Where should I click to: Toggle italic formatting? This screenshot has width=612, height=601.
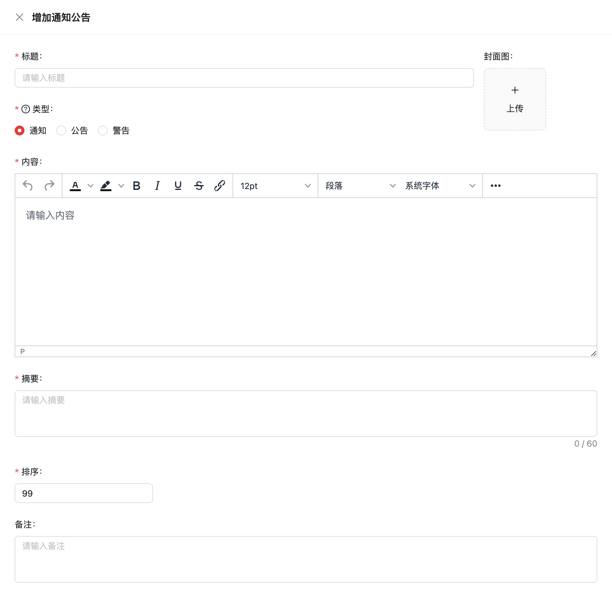(x=157, y=186)
